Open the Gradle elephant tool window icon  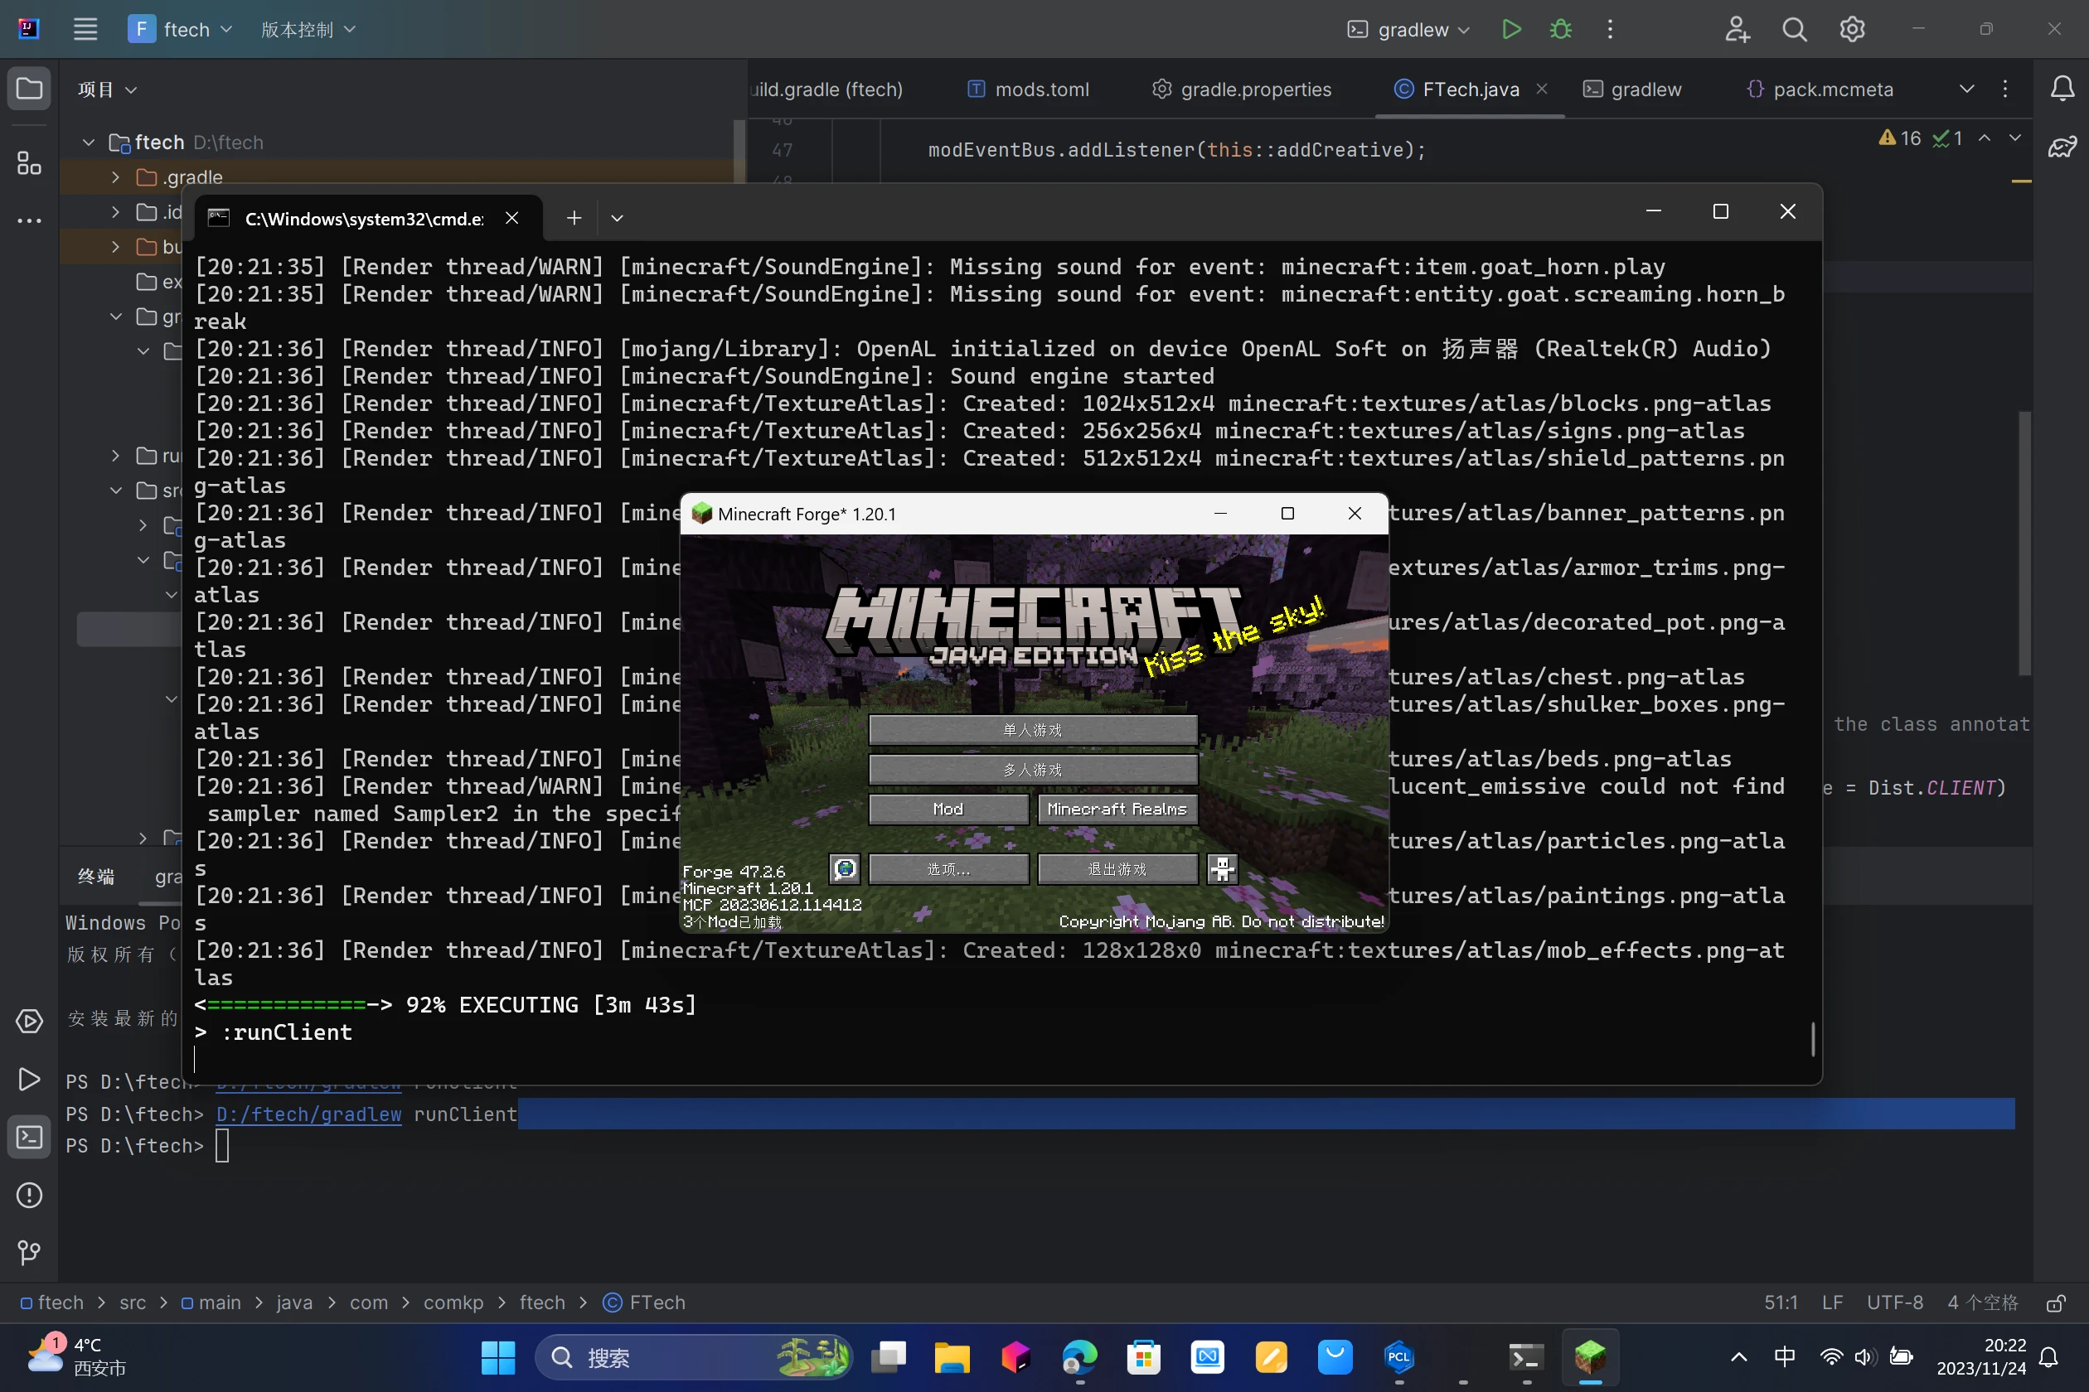click(x=2062, y=146)
